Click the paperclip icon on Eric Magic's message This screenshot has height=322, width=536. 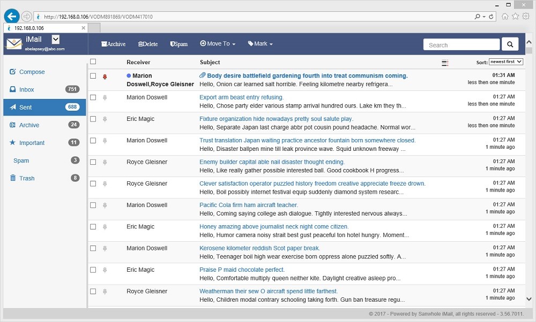pyautogui.click(x=105, y=119)
